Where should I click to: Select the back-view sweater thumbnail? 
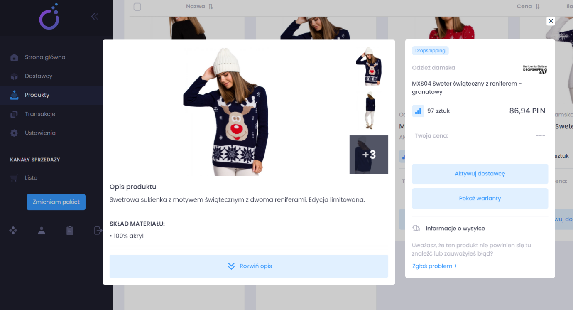[x=369, y=111]
